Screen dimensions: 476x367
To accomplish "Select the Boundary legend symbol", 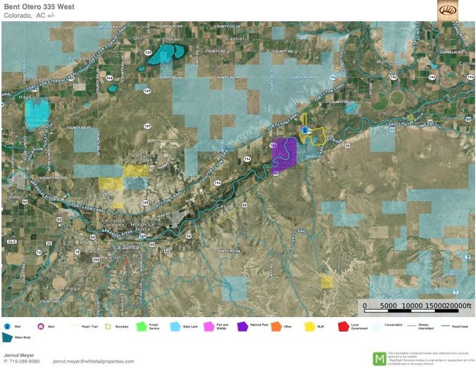I will point(108,326).
